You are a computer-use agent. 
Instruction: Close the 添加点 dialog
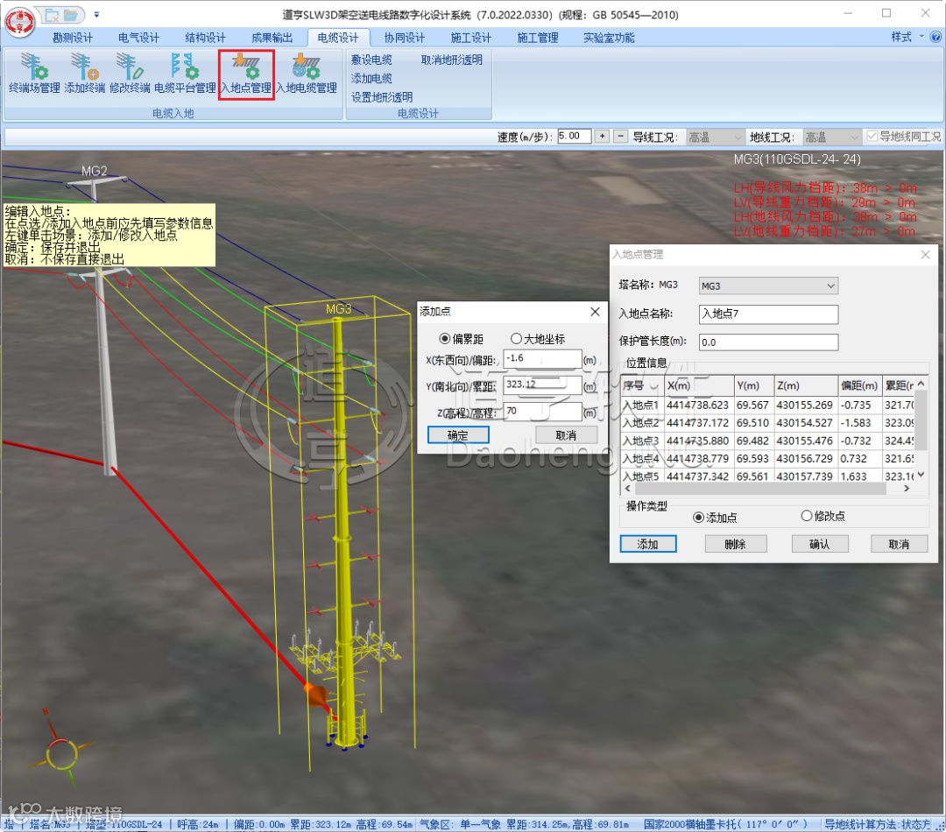pyautogui.click(x=595, y=311)
